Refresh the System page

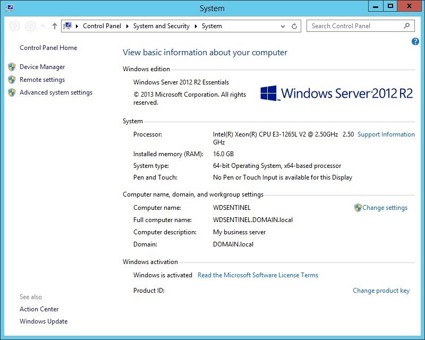pos(294,27)
